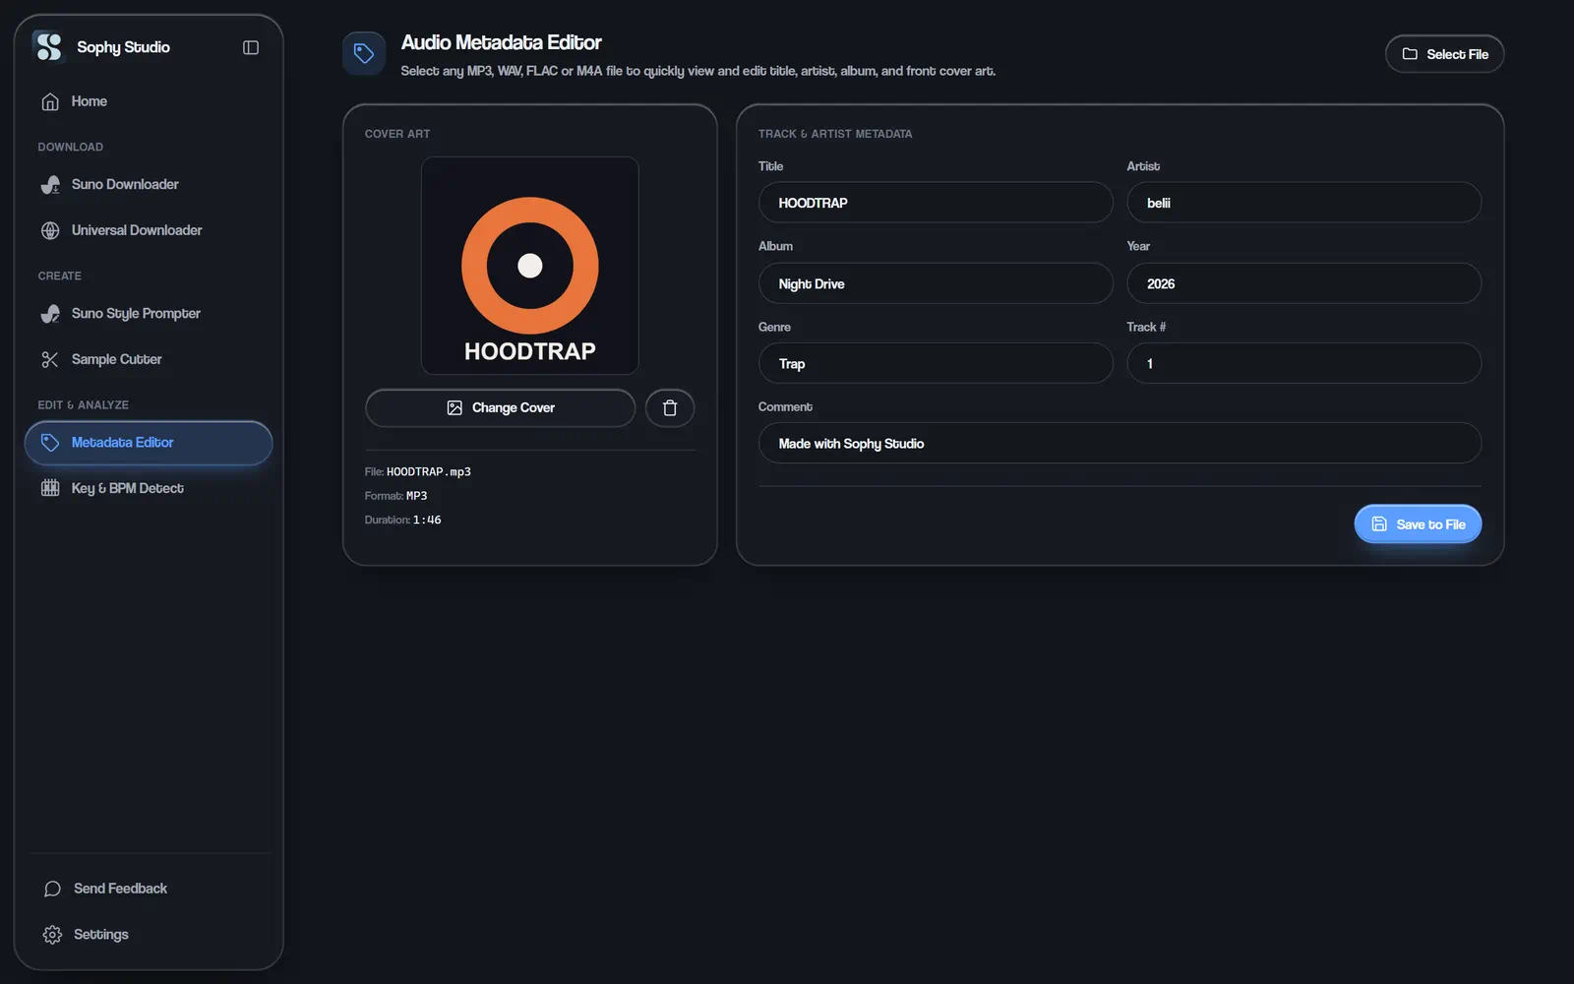Click the Artist field containing belii
This screenshot has height=984, width=1574.
(1303, 203)
